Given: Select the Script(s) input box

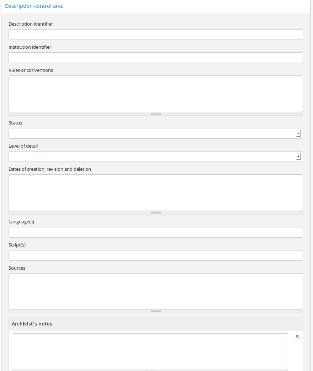Looking at the screenshot, I should click(x=156, y=255).
